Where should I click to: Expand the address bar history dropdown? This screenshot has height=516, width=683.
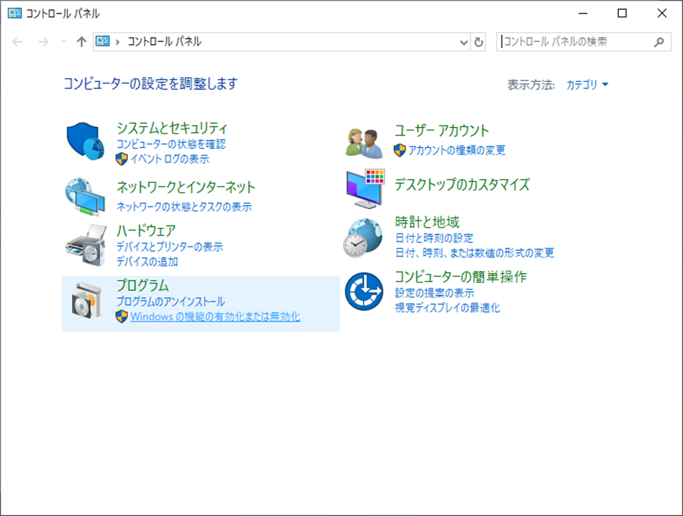464,42
